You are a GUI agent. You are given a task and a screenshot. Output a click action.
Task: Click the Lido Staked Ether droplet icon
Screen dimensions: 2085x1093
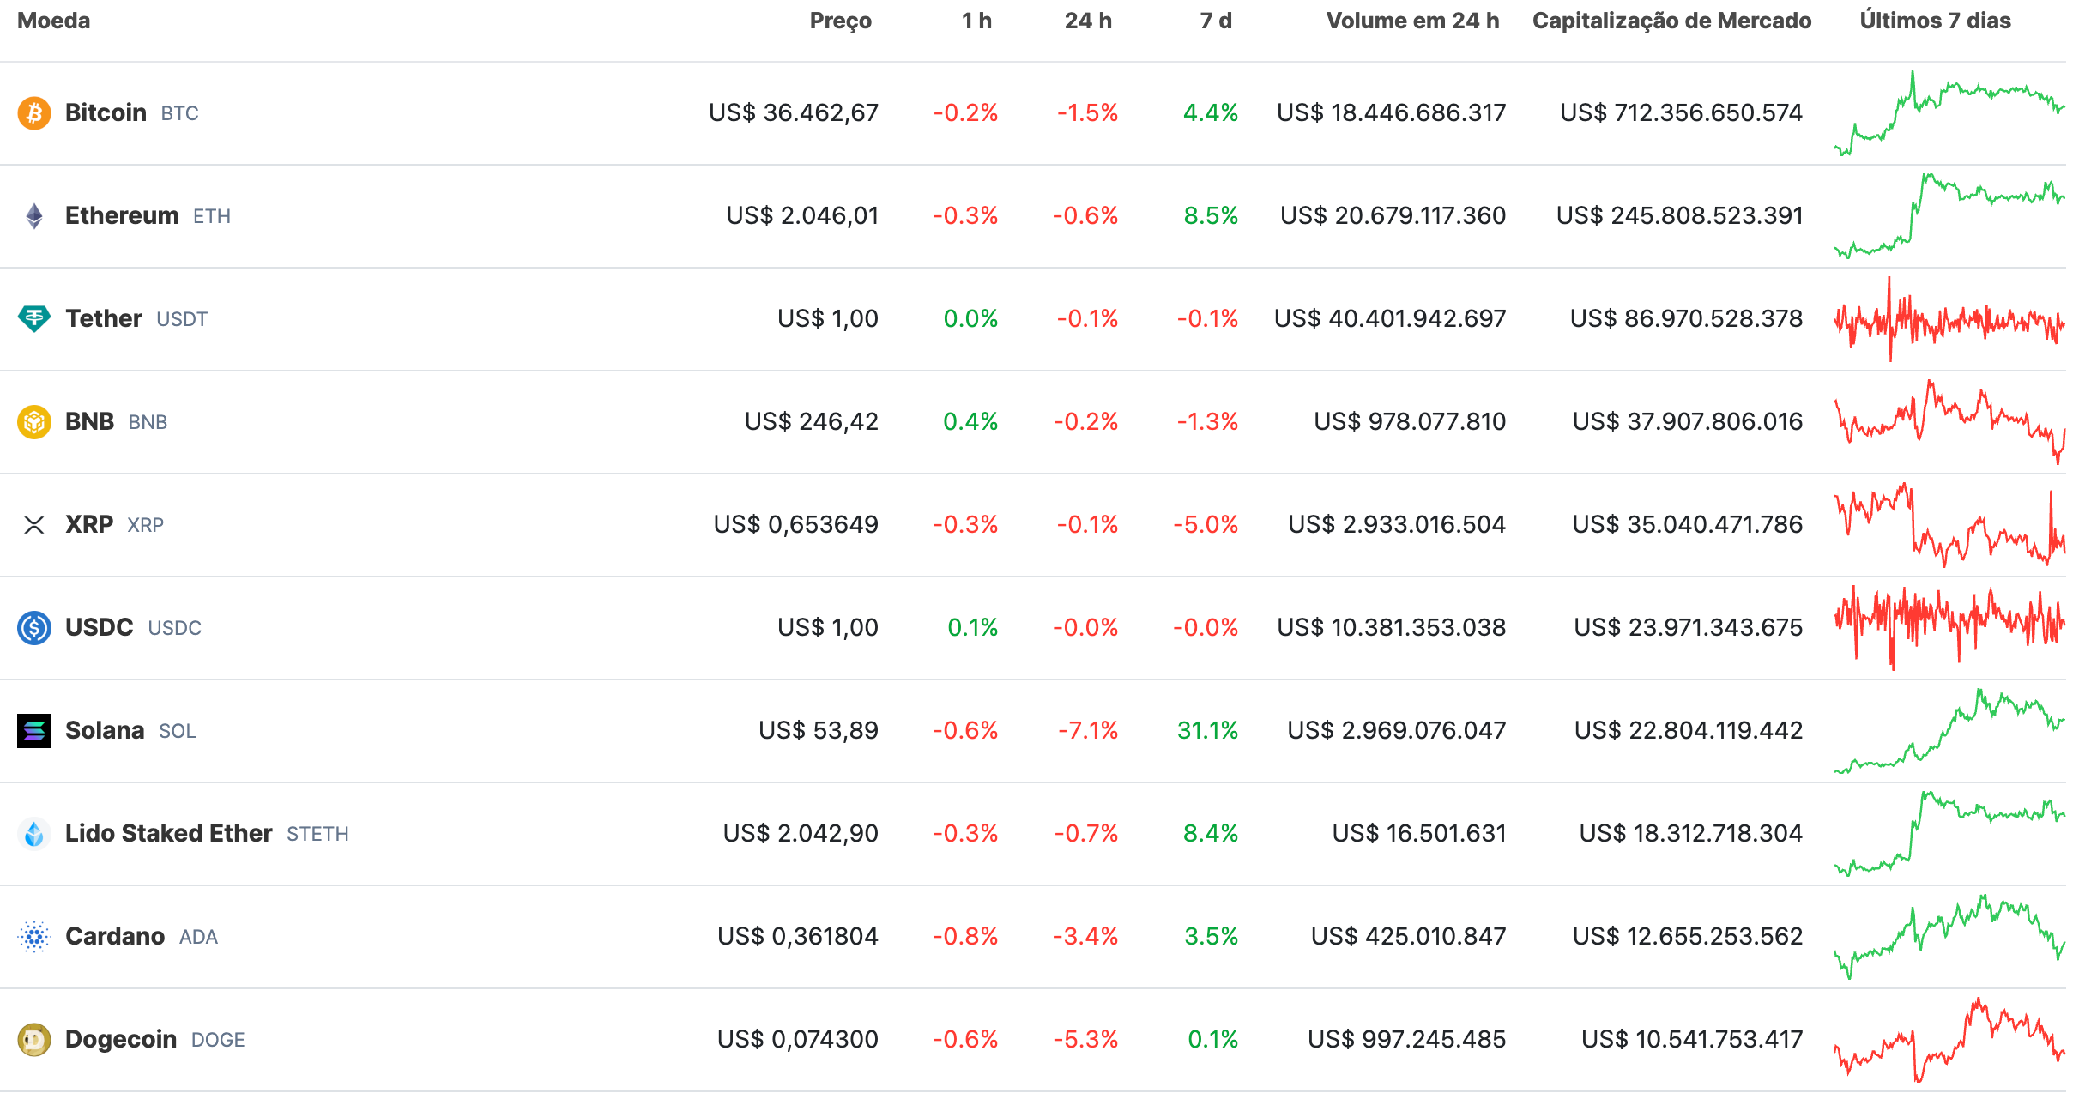point(34,834)
